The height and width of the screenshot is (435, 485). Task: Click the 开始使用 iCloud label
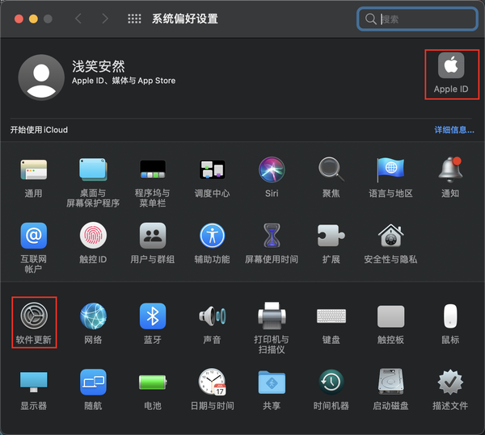39,130
